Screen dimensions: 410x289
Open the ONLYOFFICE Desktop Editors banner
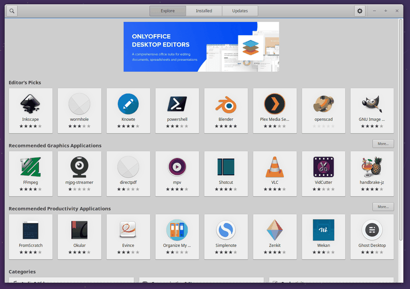pos(201,47)
